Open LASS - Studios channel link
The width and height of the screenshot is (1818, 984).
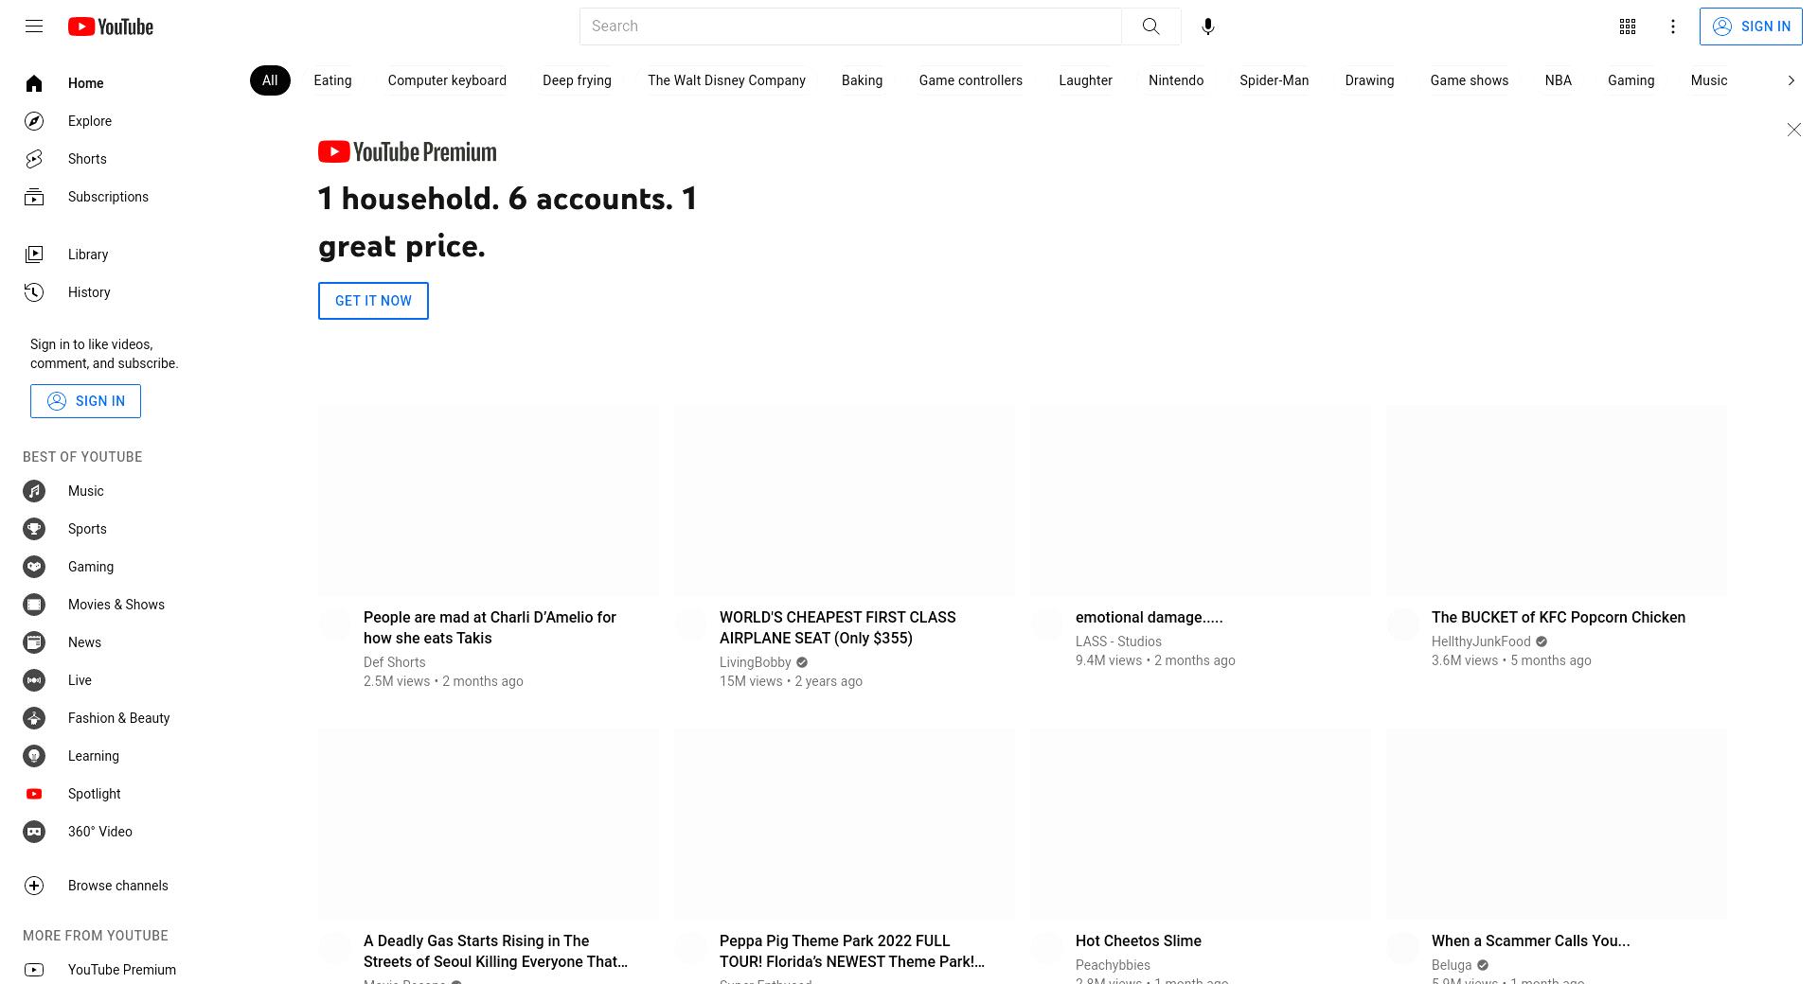(x=1118, y=641)
